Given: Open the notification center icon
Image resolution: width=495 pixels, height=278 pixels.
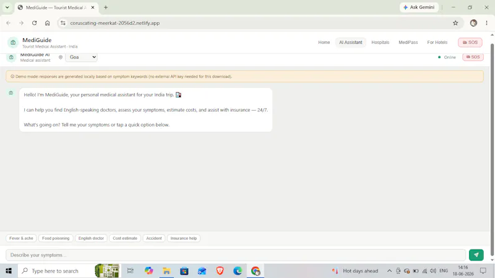Looking at the screenshot, I should pyautogui.click(x=483, y=271).
